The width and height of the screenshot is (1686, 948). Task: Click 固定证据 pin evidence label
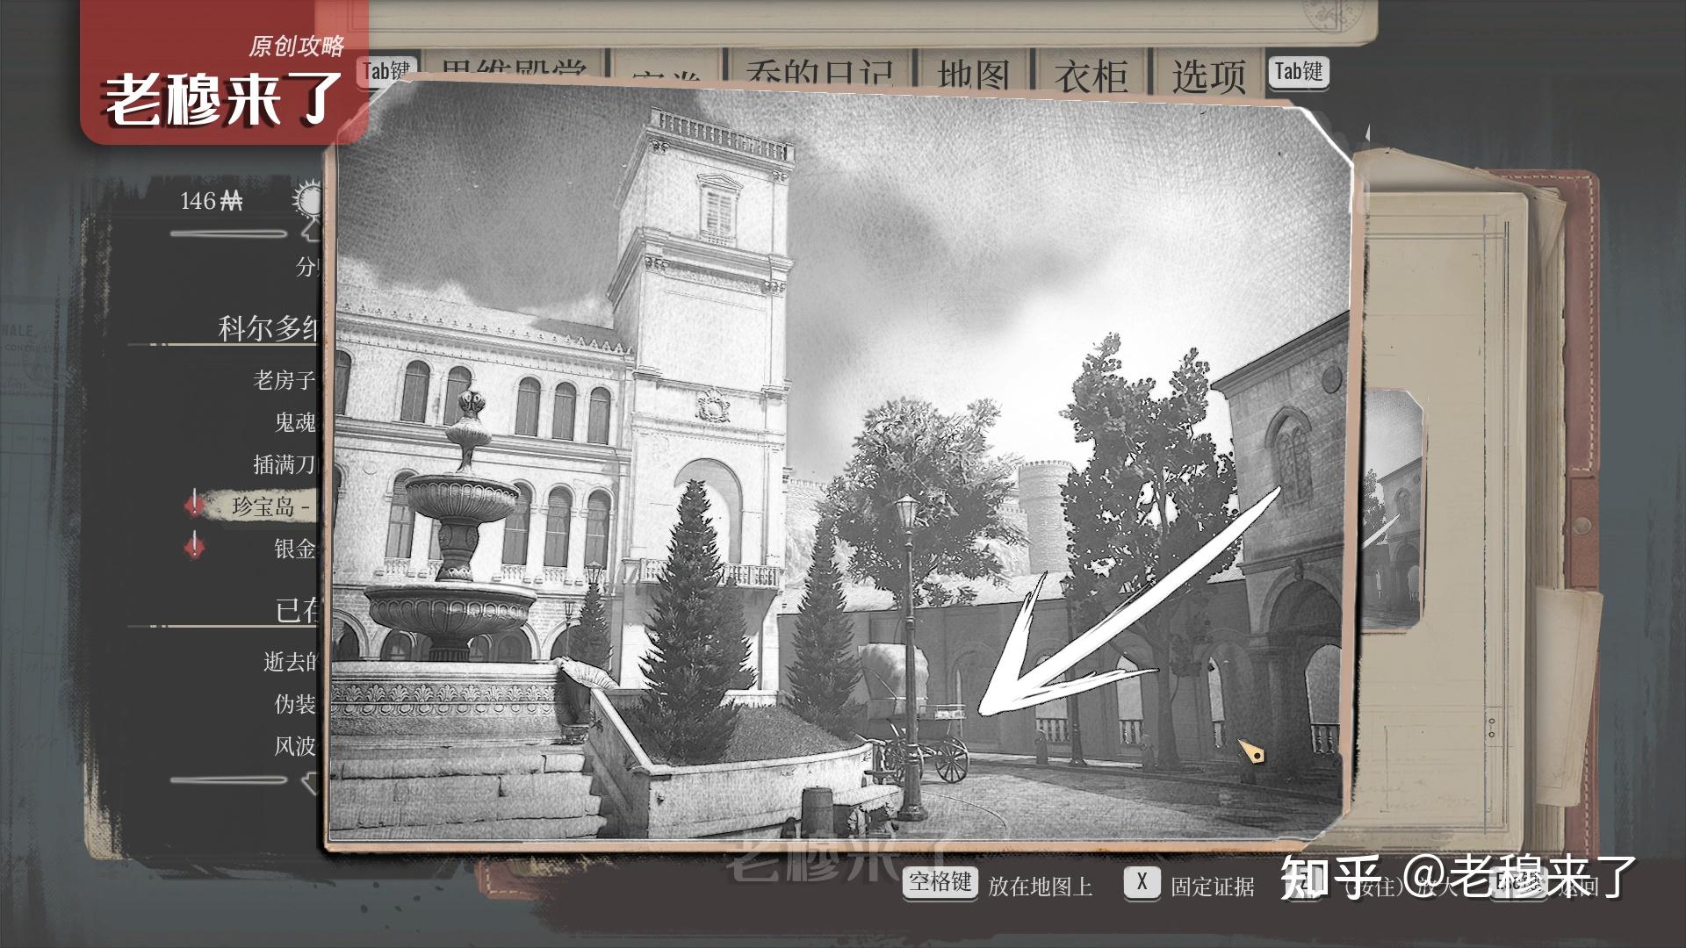tap(1212, 887)
